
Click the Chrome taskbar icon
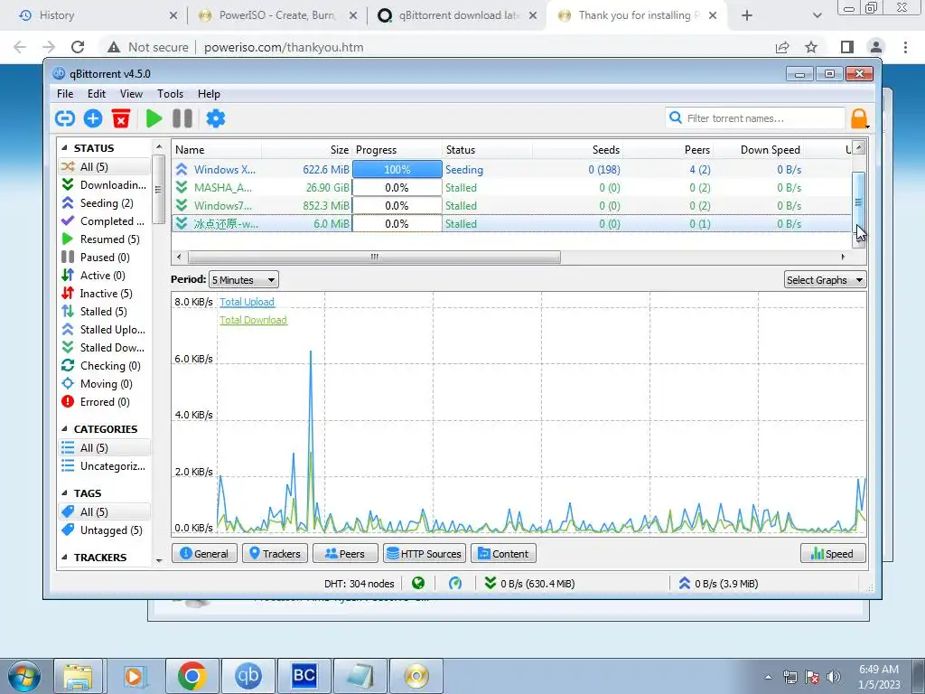tap(192, 676)
